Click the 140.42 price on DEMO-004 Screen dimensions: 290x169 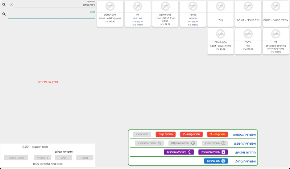click(110, 21)
